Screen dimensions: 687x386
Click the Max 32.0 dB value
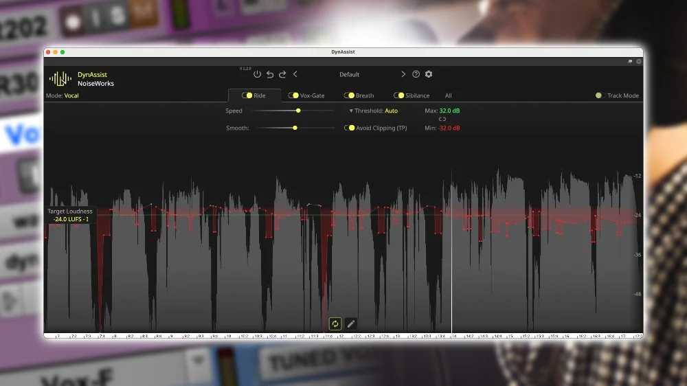tap(449, 111)
